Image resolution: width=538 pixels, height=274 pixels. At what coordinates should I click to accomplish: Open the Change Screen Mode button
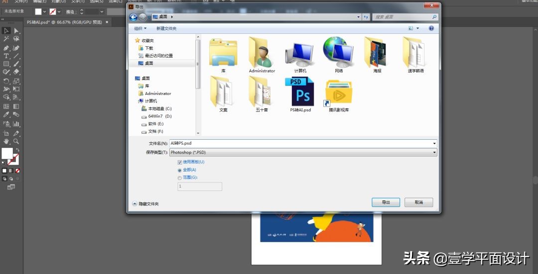11,187
